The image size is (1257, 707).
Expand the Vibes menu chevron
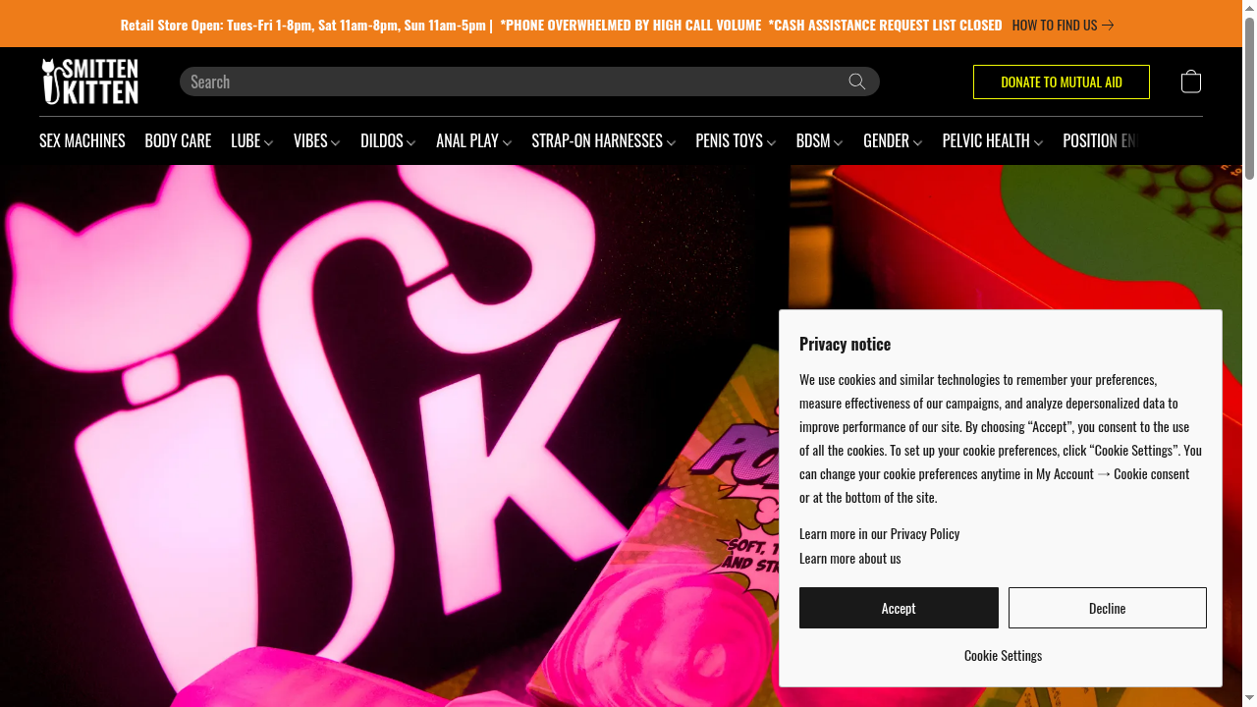[336, 142]
